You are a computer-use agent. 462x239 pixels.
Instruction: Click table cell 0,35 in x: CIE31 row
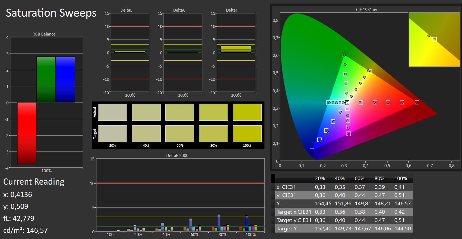[x=340, y=187]
